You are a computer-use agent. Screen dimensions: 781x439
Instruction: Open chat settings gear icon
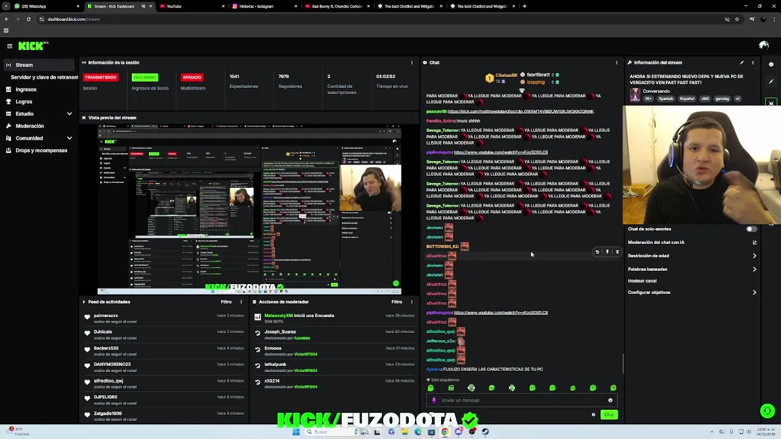(x=593, y=415)
